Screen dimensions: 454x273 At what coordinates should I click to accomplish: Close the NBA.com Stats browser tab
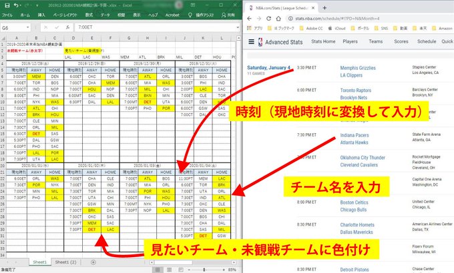[313, 8]
